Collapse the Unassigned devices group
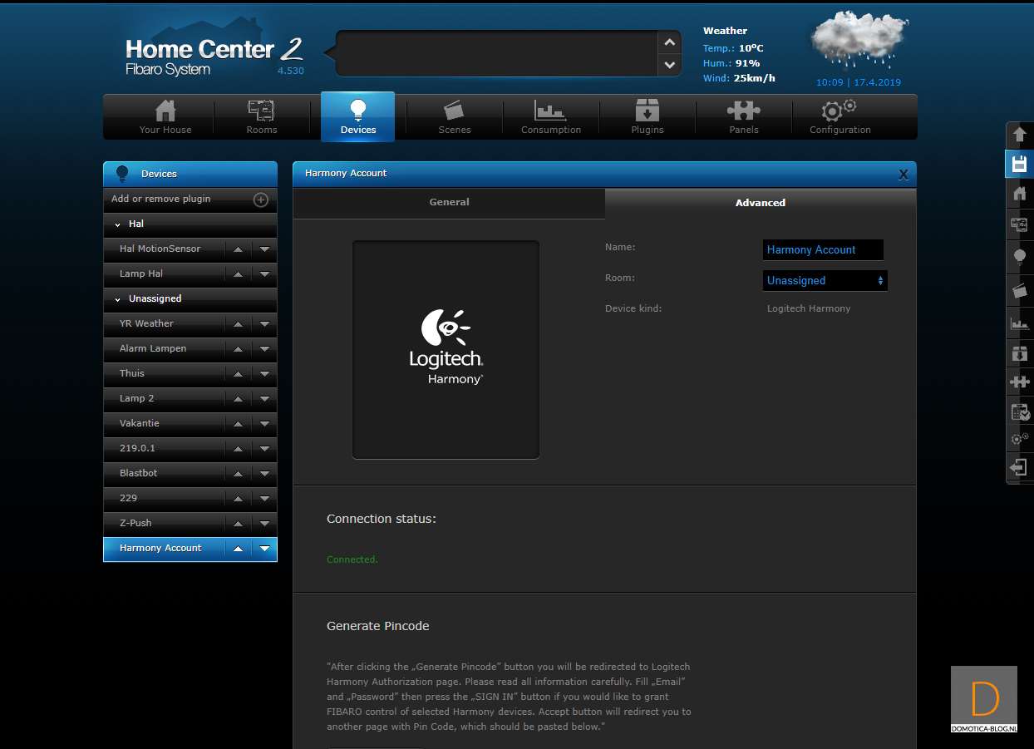1034x749 pixels. coord(118,299)
